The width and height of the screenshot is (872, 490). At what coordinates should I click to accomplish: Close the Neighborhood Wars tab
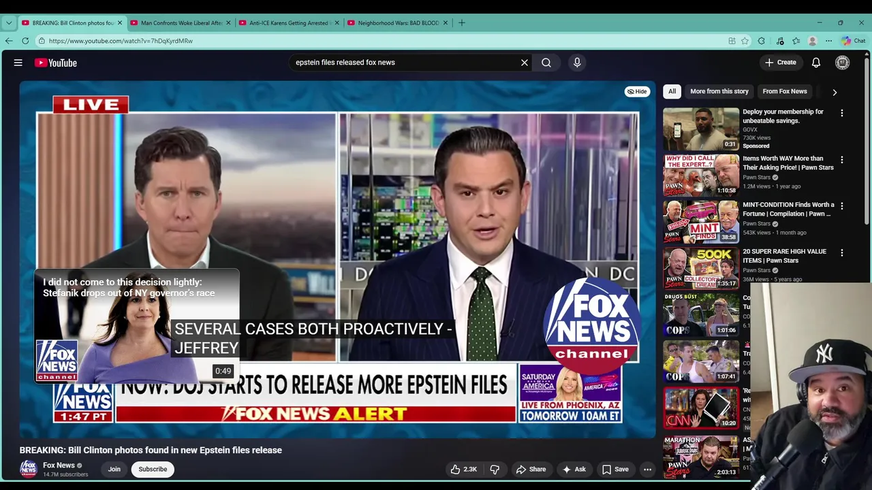coord(446,22)
